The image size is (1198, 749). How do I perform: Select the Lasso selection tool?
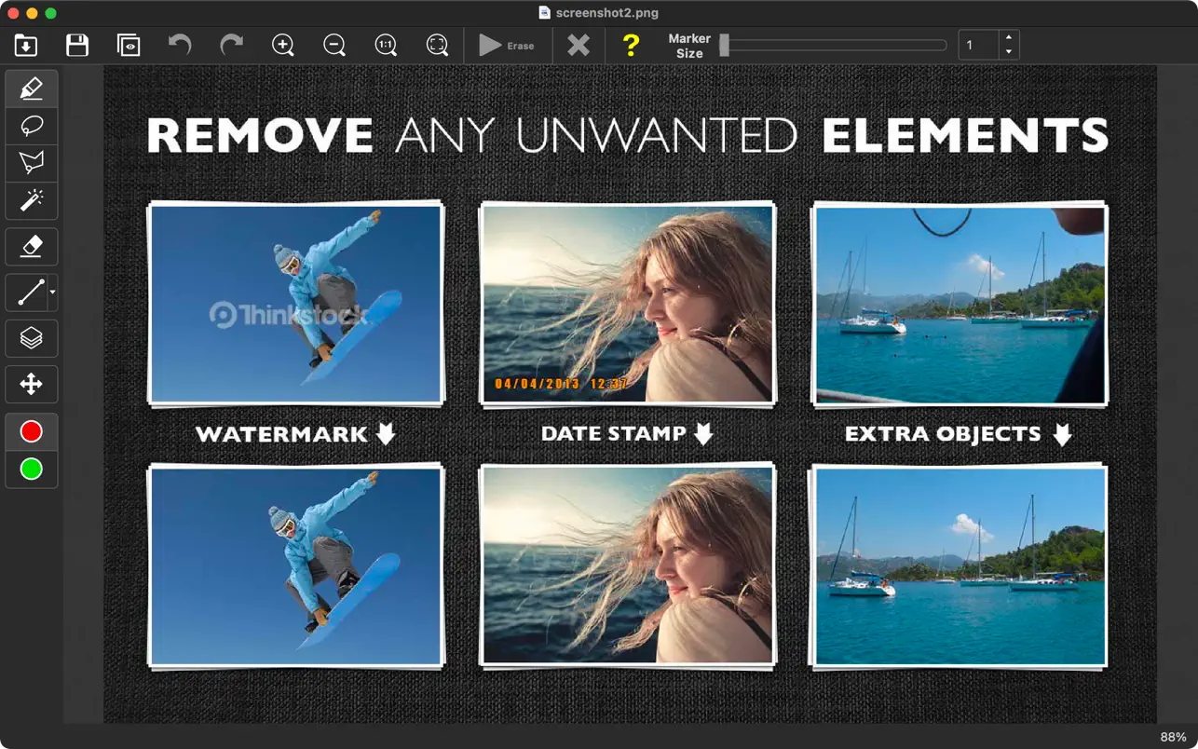point(31,126)
